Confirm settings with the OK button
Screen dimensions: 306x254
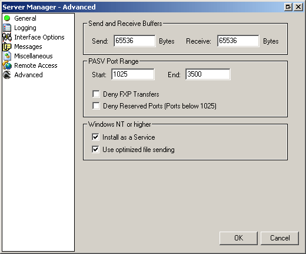(238, 238)
